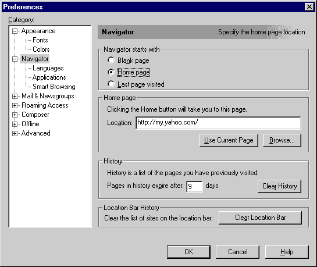Collapse the Navigator tree node
Viewport: 317px width, 267px height.
pyautogui.click(x=15, y=59)
